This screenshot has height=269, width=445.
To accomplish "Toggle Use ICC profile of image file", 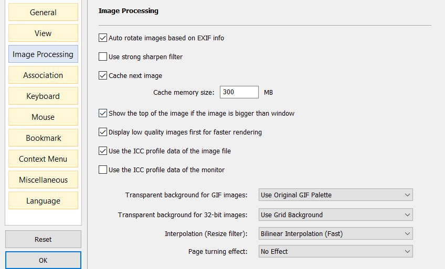I will click(x=103, y=151).
